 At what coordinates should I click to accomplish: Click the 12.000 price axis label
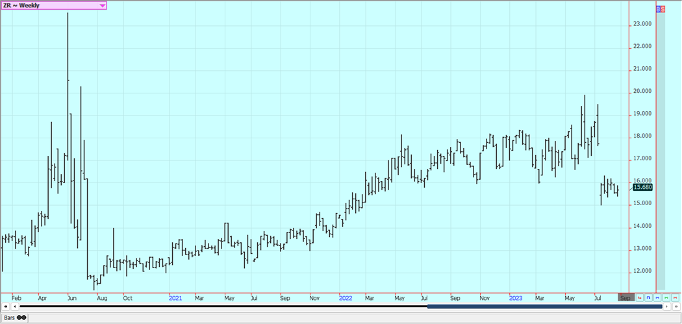coord(642,271)
